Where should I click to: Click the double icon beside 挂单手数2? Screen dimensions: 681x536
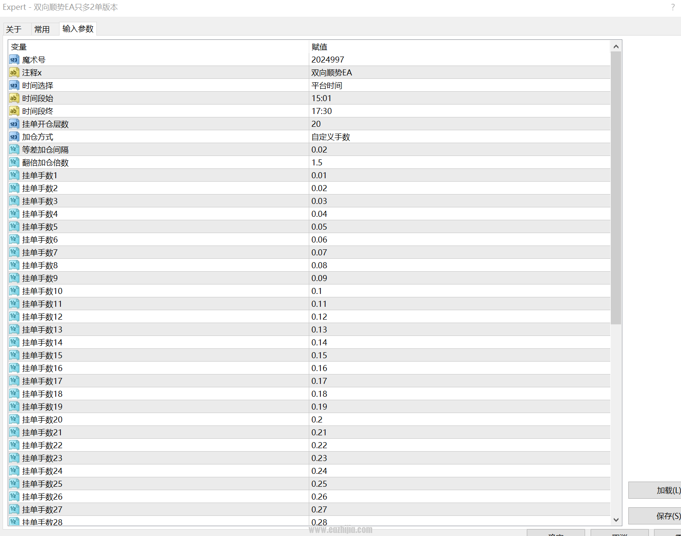pos(14,188)
